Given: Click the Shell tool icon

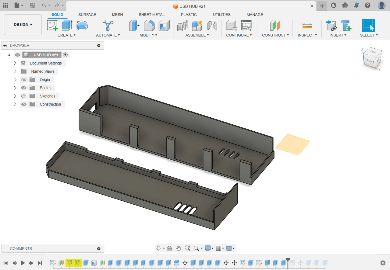Looking at the screenshot, I should click(x=164, y=25).
